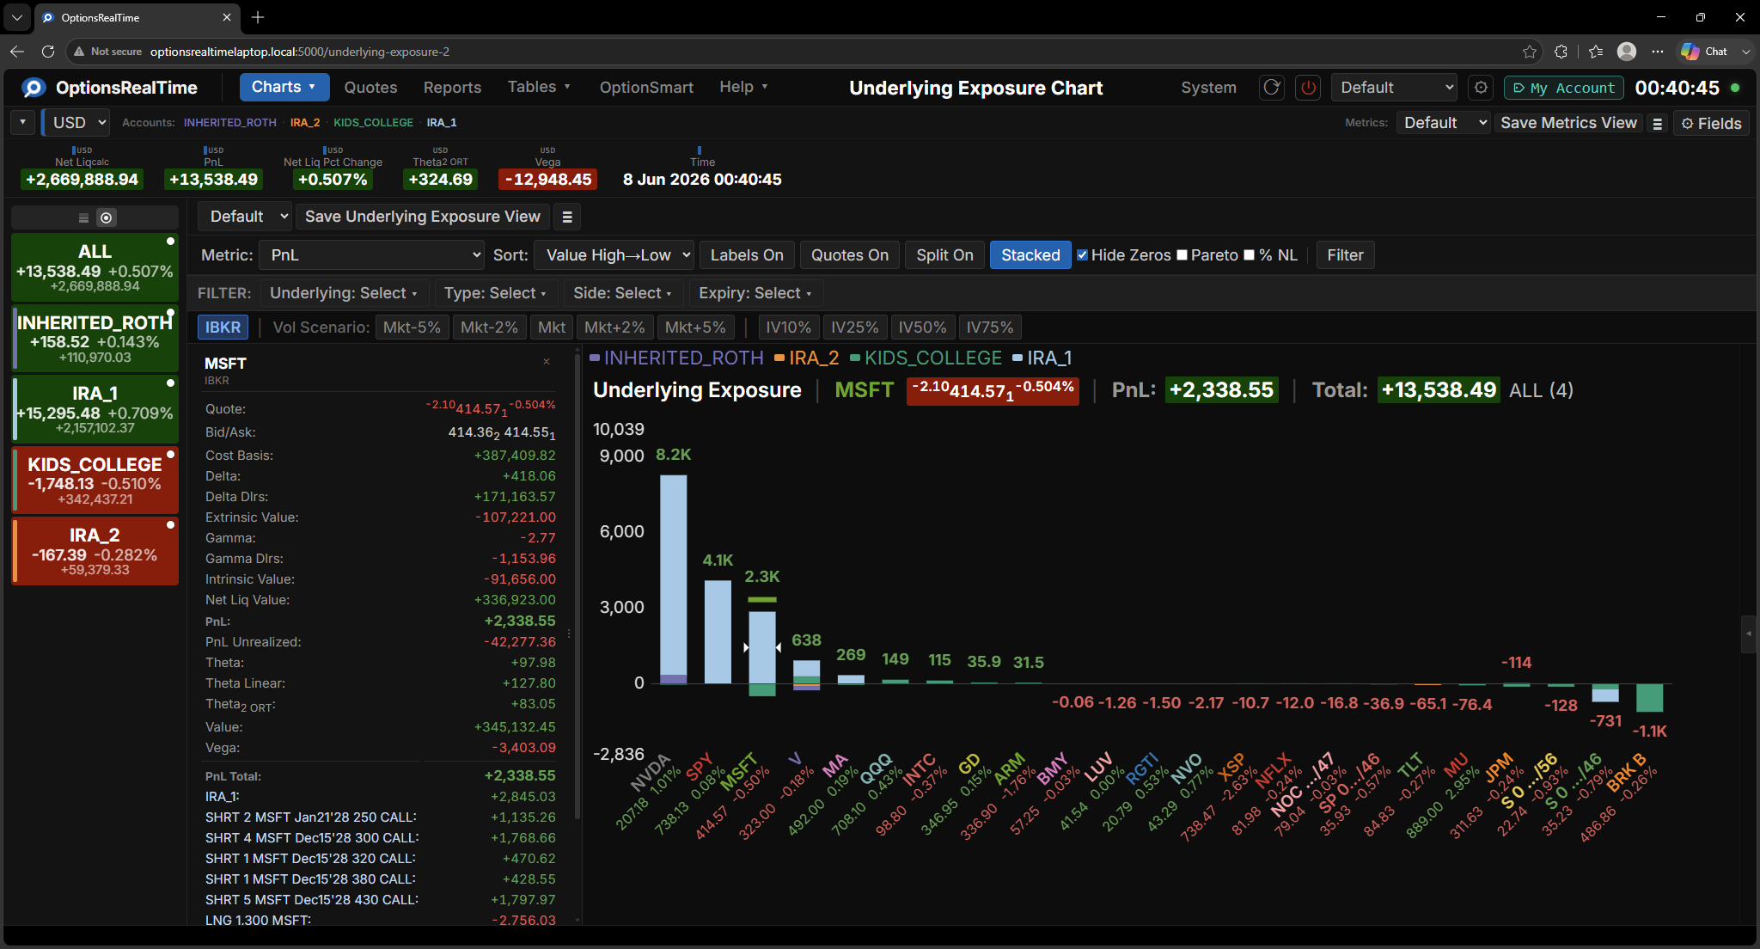Click the browser profile avatar
Screen dimensions: 1760x949
point(1627,52)
